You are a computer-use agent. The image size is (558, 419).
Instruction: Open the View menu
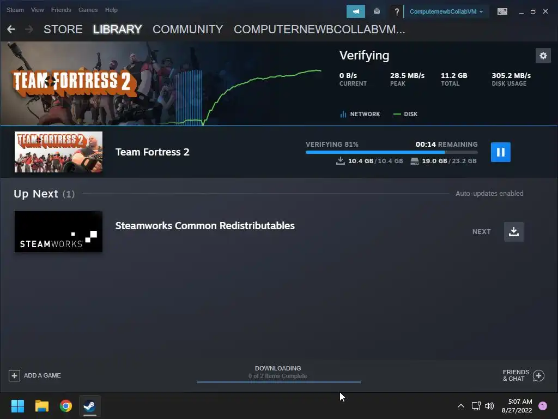[x=38, y=10]
